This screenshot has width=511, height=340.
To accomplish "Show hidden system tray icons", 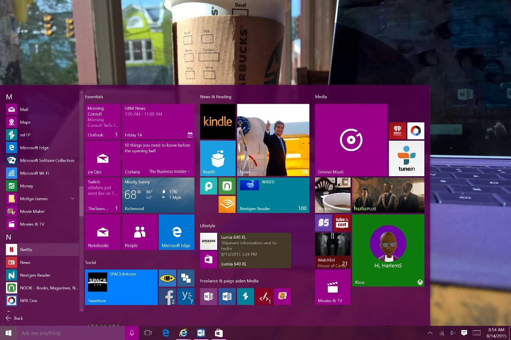I will (430, 333).
